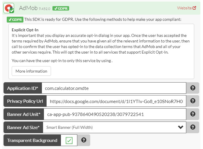
Task: Click the help icon for Banner Ad Size
Action: (193, 127)
